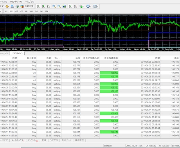Open the ライブラリ terminal tab
Screen dimensions: 180x148
point(54,140)
